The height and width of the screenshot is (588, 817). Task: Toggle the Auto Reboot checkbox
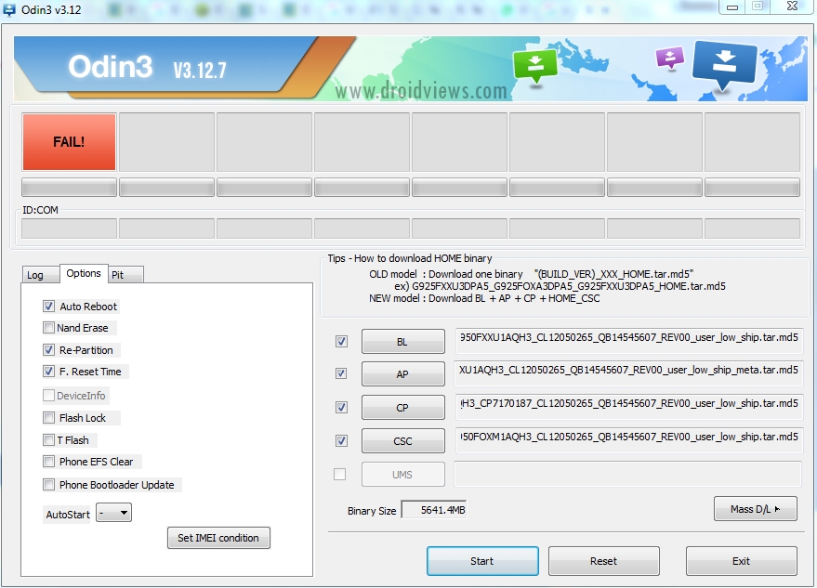click(48, 307)
